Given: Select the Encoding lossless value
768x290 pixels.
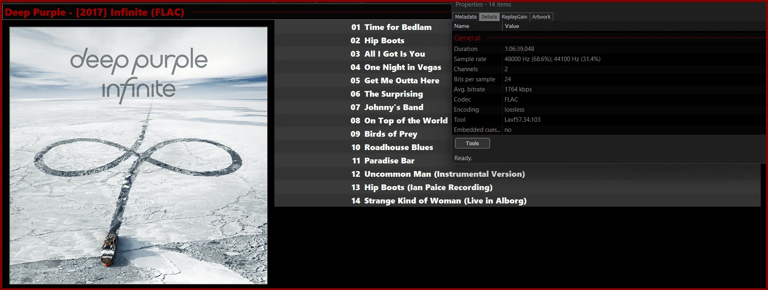Looking at the screenshot, I should (514, 110).
